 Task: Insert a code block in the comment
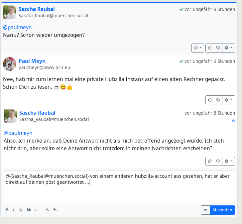(37, 210)
